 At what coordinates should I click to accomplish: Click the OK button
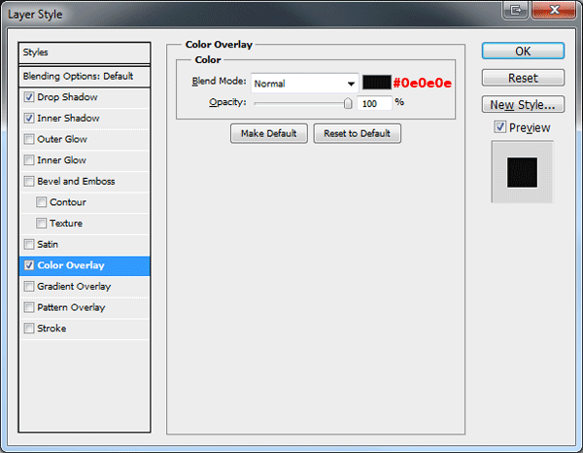tap(523, 51)
